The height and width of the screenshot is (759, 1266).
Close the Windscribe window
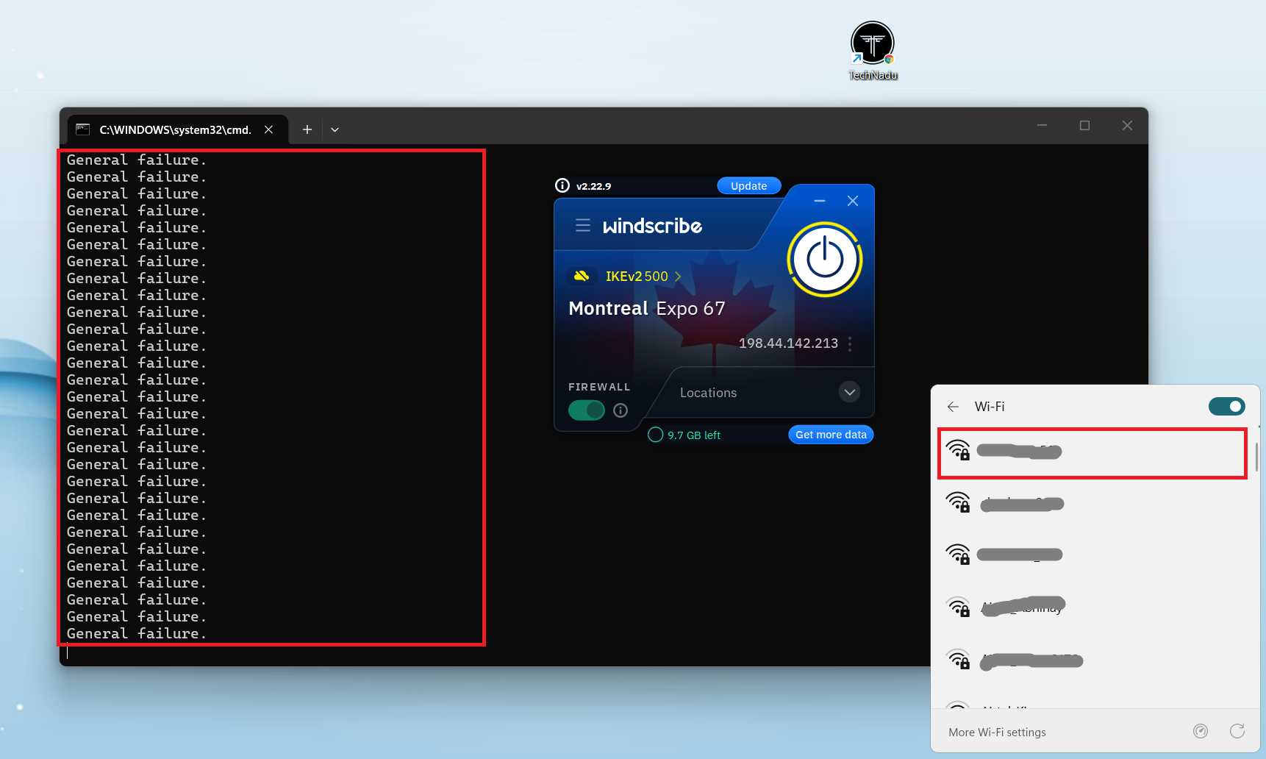[x=853, y=201]
